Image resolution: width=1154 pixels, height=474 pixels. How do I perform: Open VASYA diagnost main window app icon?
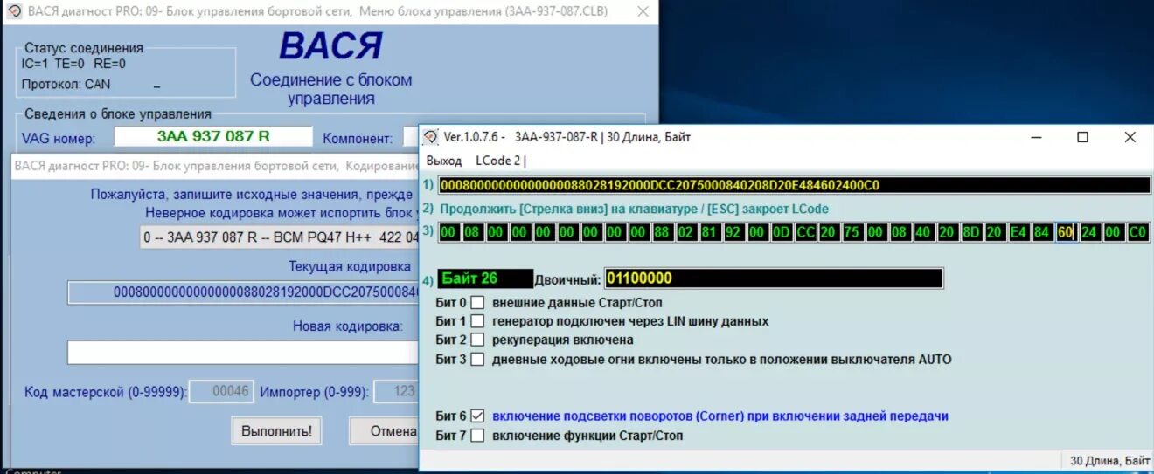tap(14, 11)
